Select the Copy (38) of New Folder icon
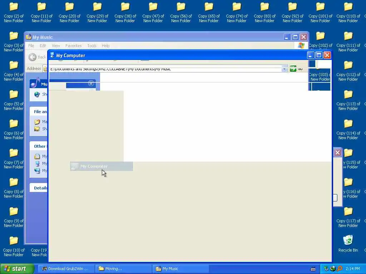The image size is (366, 274). tap(125, 12)
